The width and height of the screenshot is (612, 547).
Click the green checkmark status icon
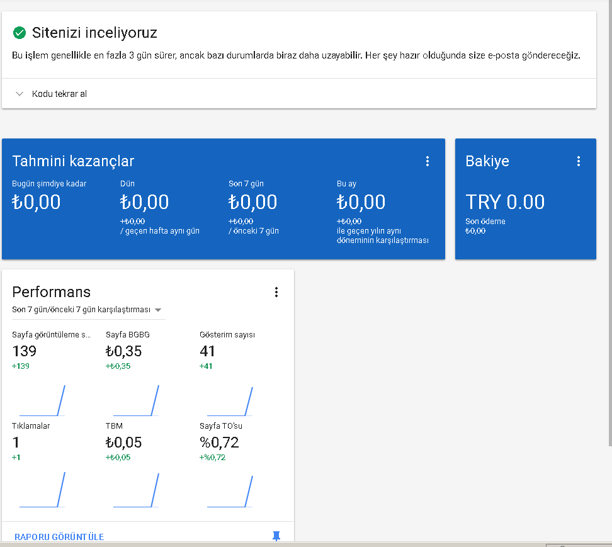pyautogui.click(x=19, y=33)
